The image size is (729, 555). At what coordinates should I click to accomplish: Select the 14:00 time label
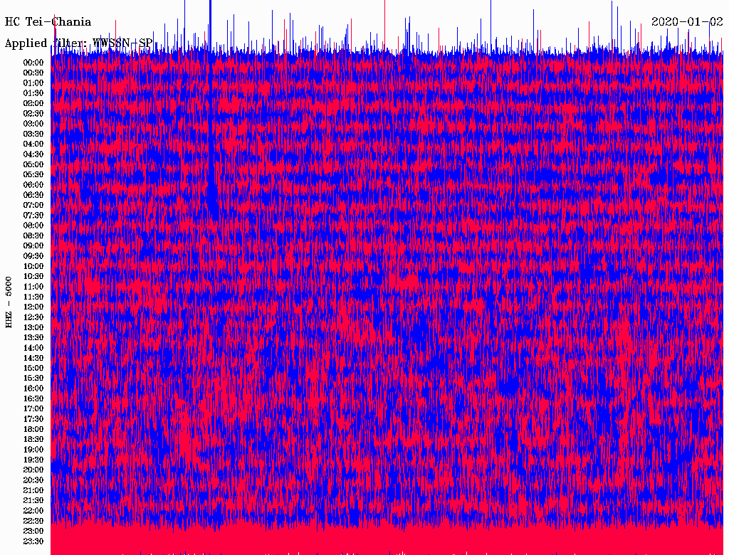[33, 348]
